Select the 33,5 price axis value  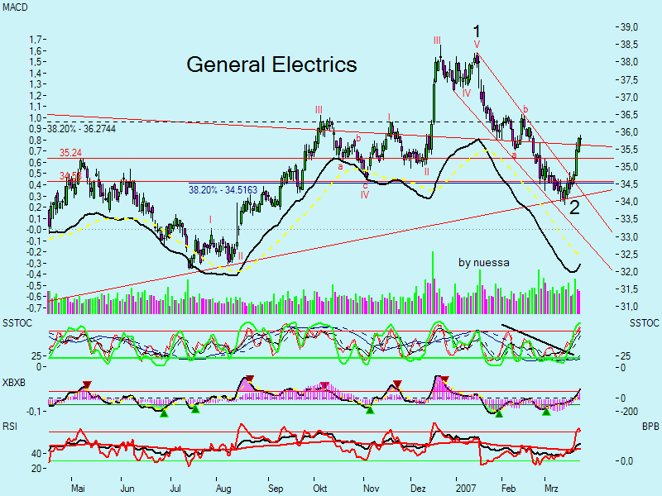pyautogui.click(x=629, y=219)
